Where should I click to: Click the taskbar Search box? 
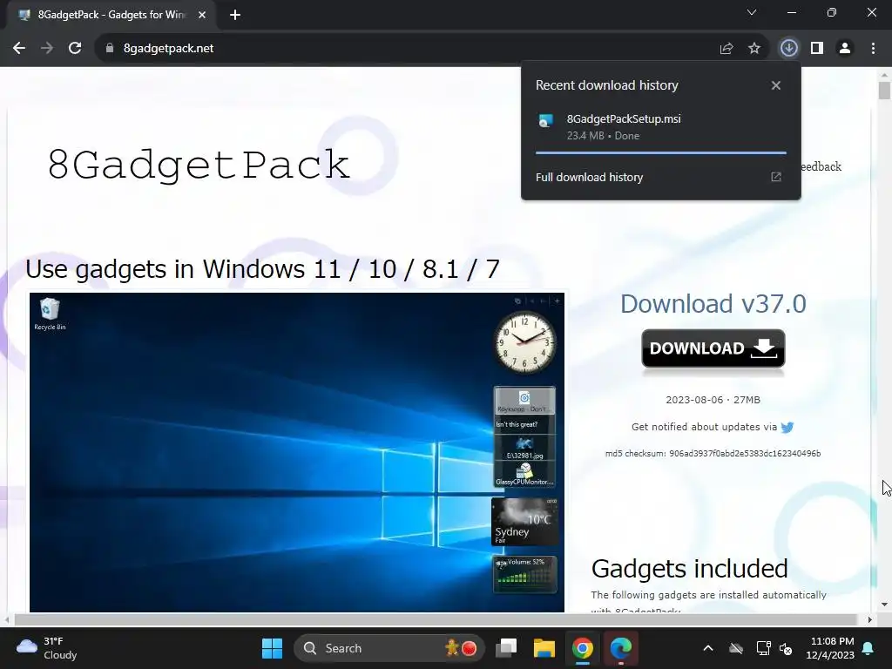click(x=389, y=648)
